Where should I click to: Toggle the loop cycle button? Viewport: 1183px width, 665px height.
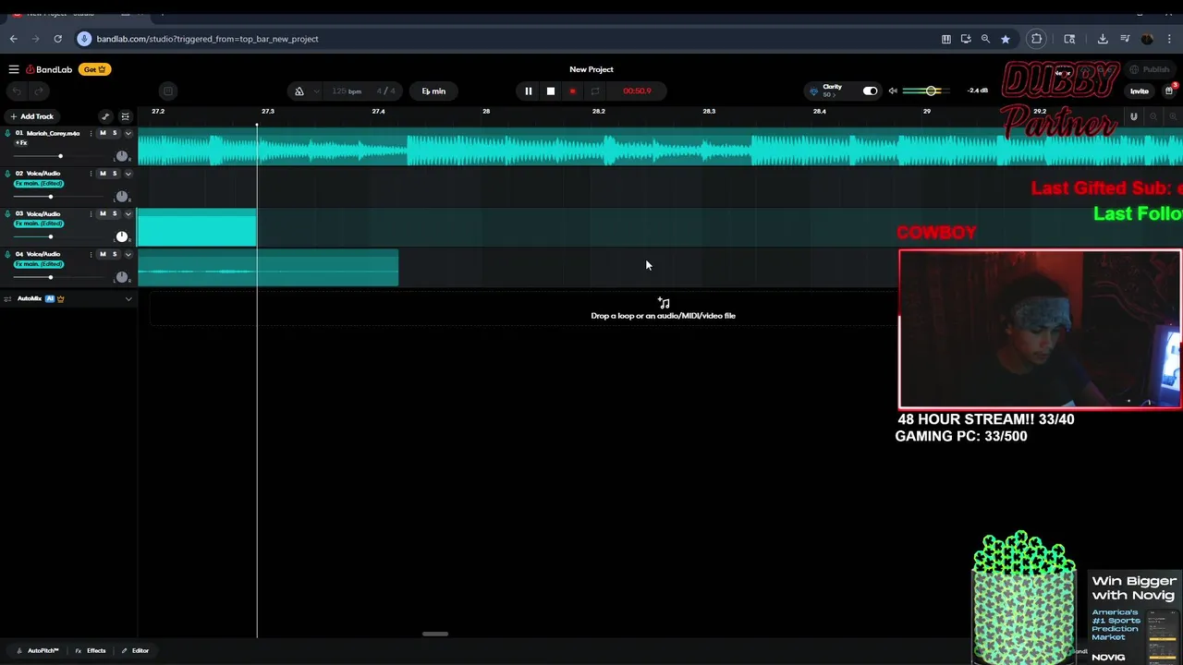pyautogui.click(x=594, y=91)
